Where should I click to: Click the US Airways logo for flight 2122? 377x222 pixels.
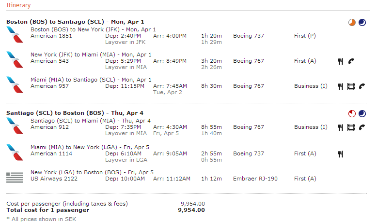pos(15,177)
